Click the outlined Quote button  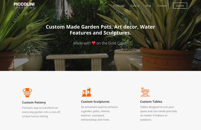180,6
